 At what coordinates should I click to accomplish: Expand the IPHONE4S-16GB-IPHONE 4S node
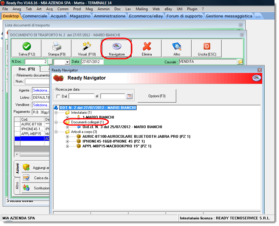pos(67,141)
